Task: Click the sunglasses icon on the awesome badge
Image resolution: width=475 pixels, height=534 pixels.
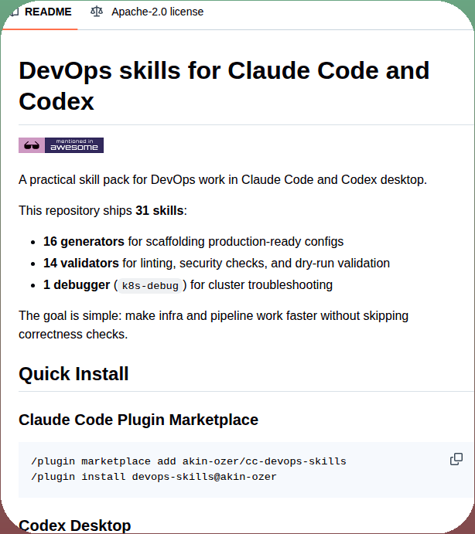Action: click(x=32, y=145)
